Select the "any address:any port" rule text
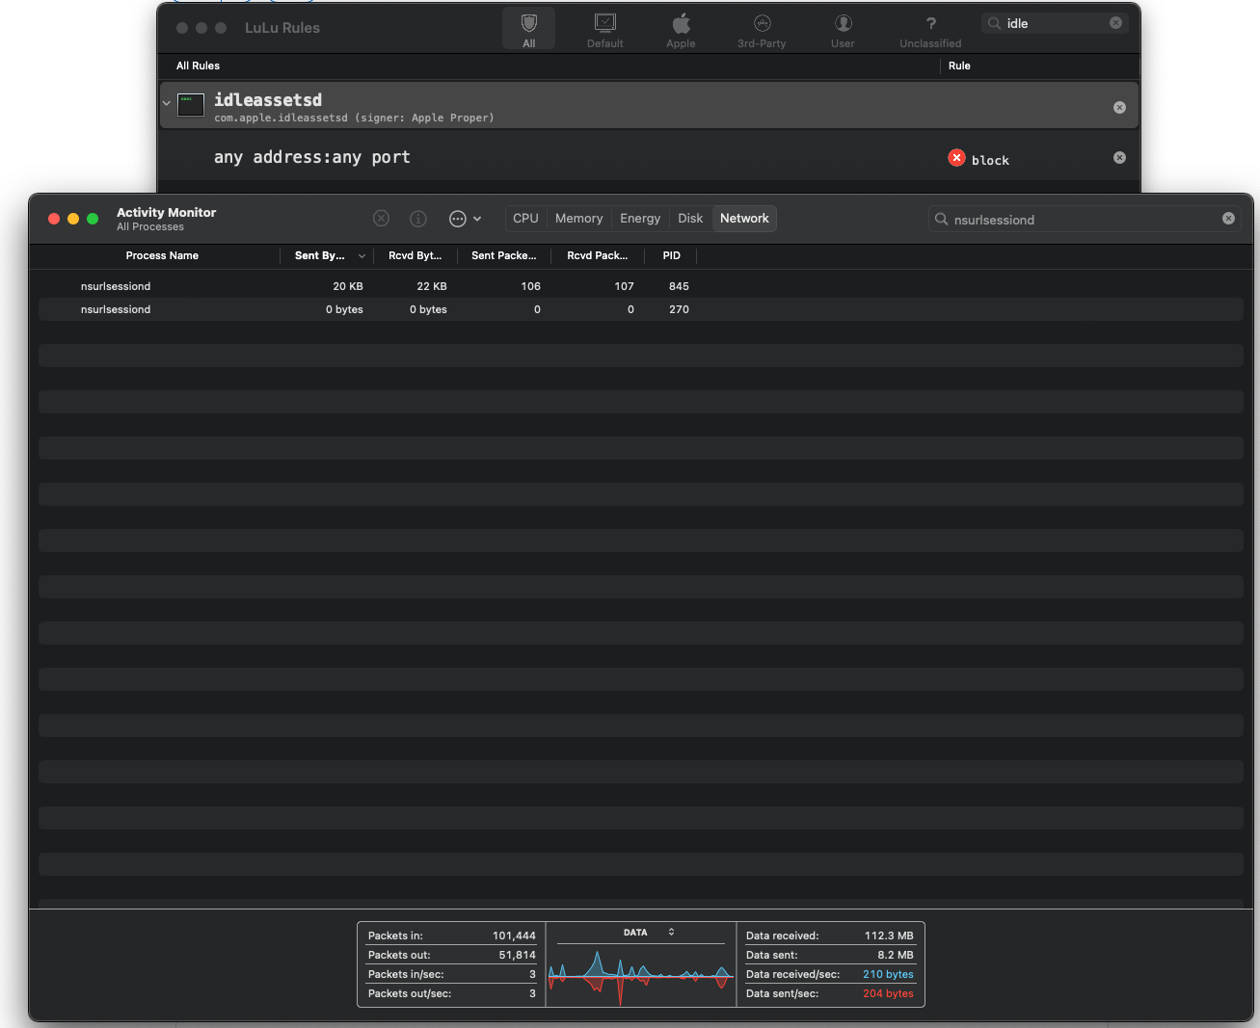 click(312, 157)
